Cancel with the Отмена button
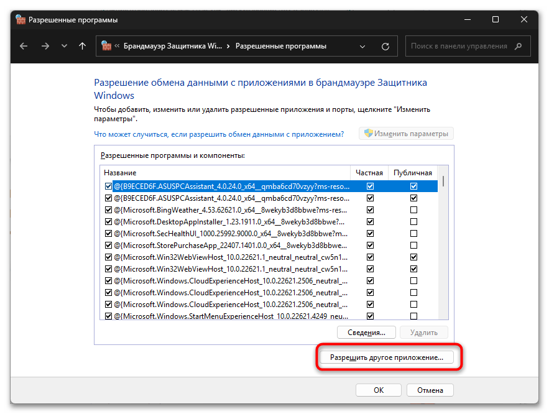The width and height of the screenshot is (549, 414). coord(430,390)
